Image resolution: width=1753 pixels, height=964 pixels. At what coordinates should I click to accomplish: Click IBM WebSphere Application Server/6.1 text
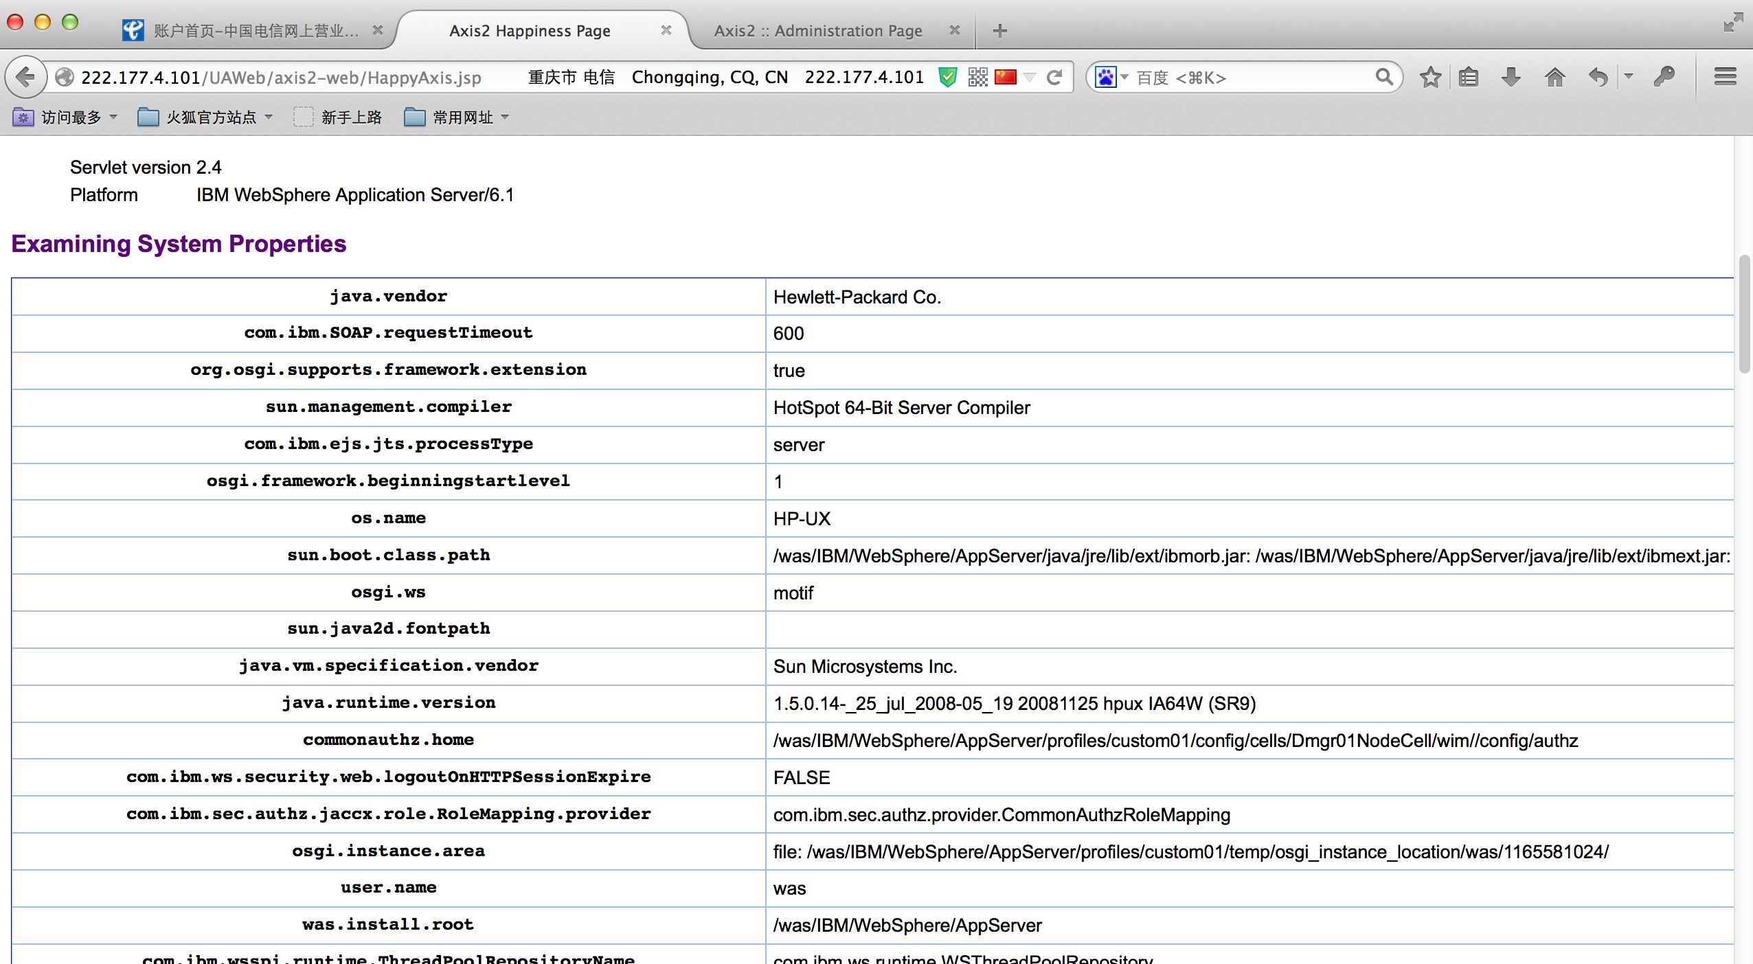(x=355, y=195)
